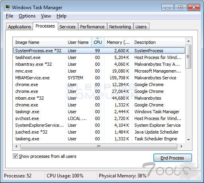Open the View menu

click(x=46, y=16)
